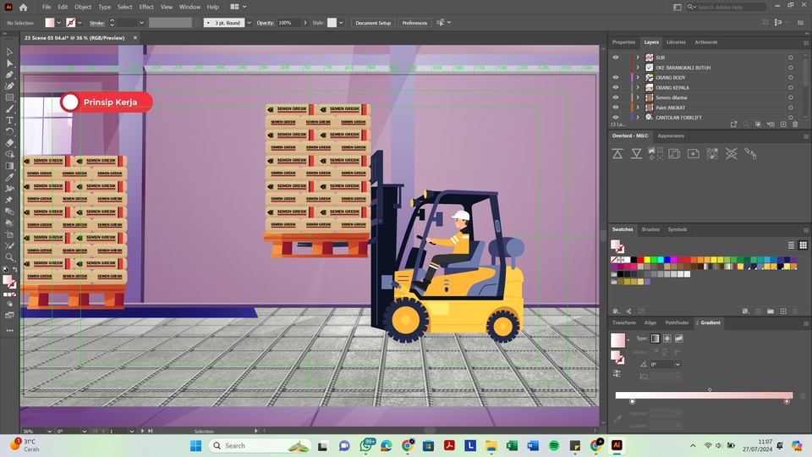
Task: Click new color group folder icon
Action: [771, 311]
